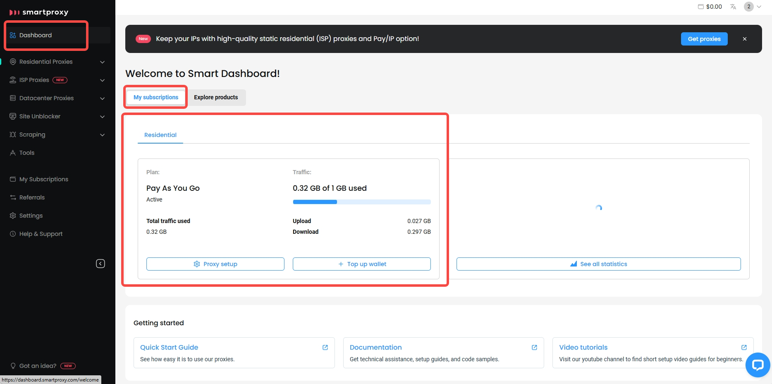
Task: Expand the Residential Proxies submenu chevron
Action: pyautogui.click(x=102, y=62)
